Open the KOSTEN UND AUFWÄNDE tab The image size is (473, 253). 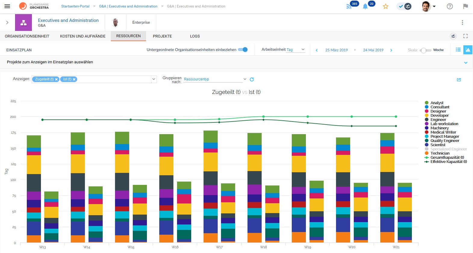[x=83, y=36]
